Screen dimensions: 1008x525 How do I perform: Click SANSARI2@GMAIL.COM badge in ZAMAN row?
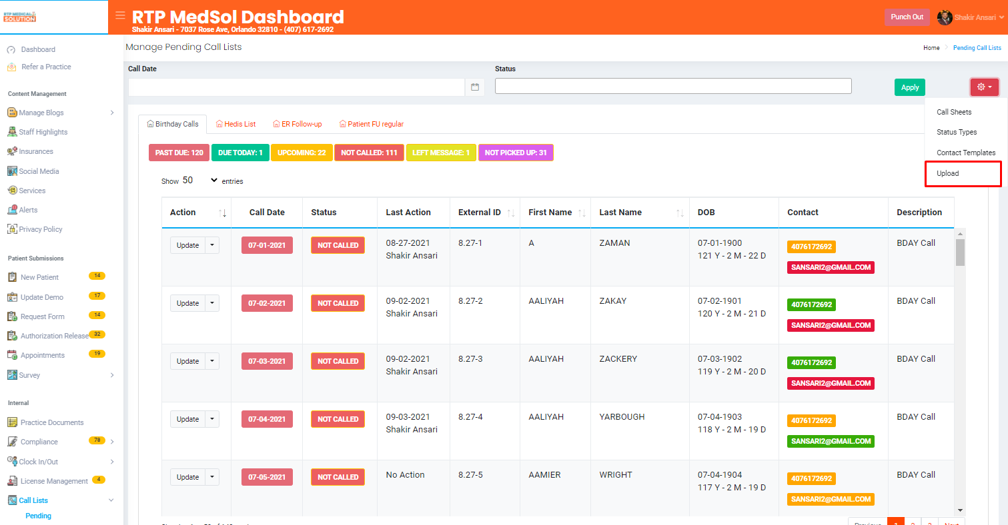[x=831, y=267]
